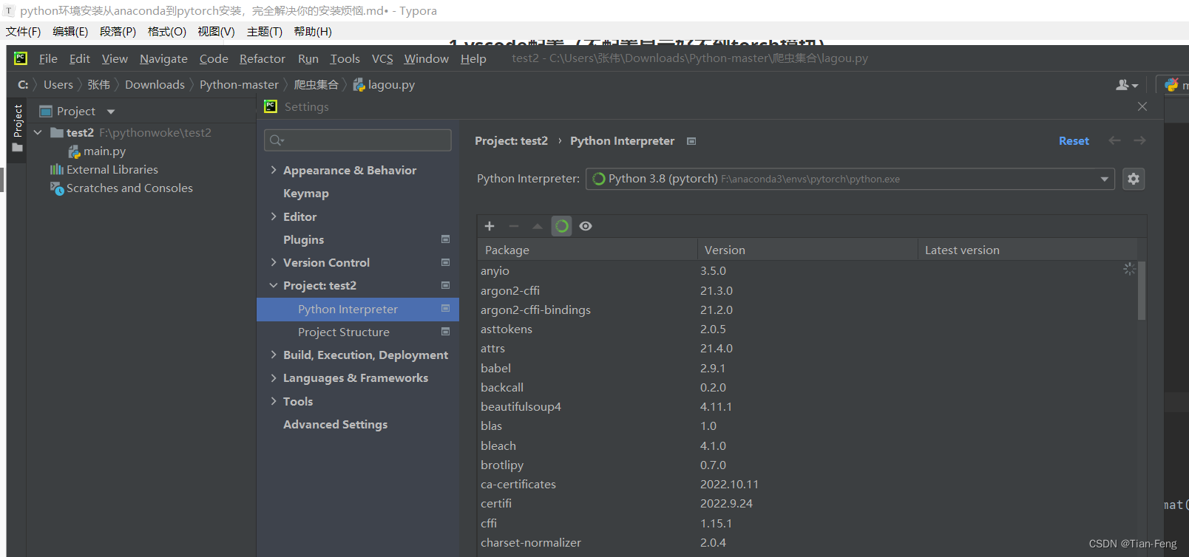This screenshot has width=1189, height=557.
Task: Click the Project Structure row project icon
Action: [x=445, y=332]
